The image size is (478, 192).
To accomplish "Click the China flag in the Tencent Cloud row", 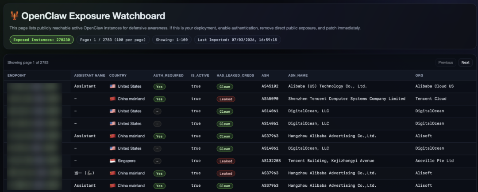I will (x=112, y=99).
